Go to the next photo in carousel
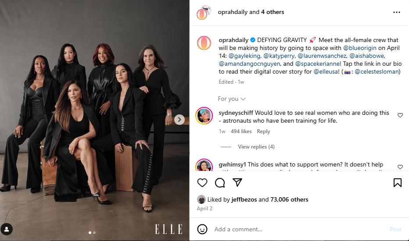Image resolution: width=409 pixels, height=241 pixels. pos(179,119)
